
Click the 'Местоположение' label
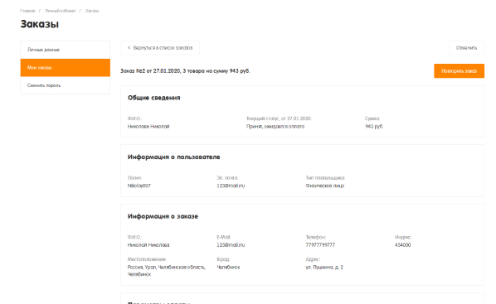pos(147,259)
